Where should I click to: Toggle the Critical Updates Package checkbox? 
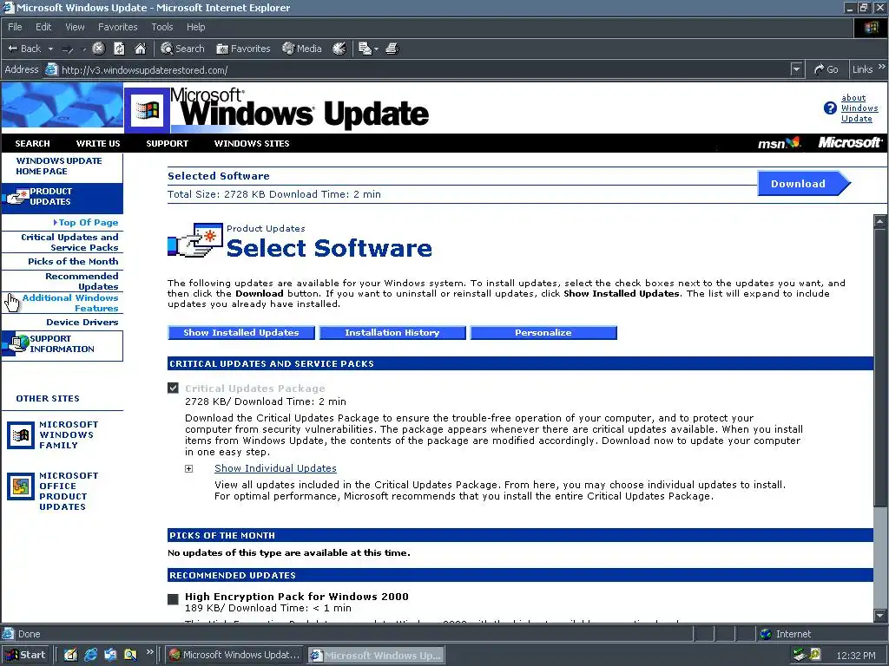pyautogui.click(x=173, y=388)
